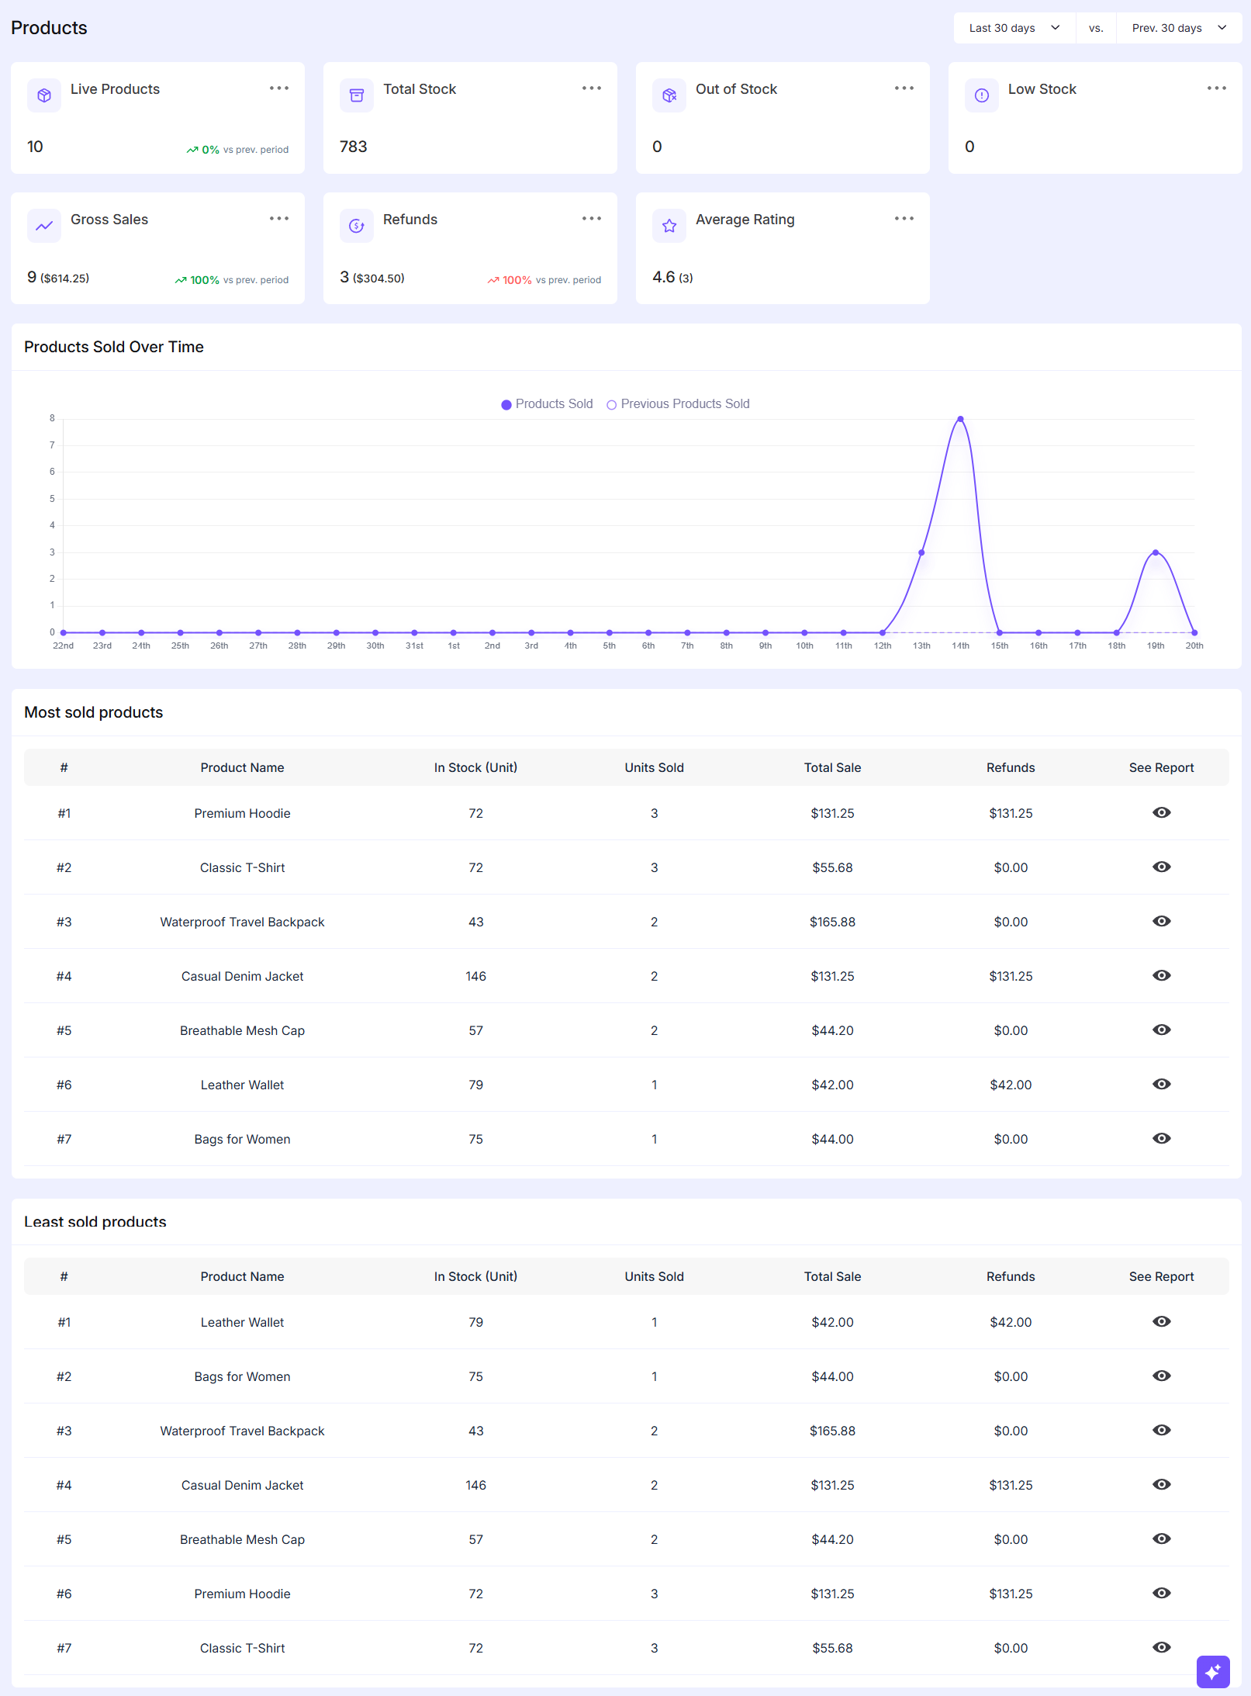Click the Low Stock alert icon
Viewport: 1251px width, 1696px height.
[982, 95]
